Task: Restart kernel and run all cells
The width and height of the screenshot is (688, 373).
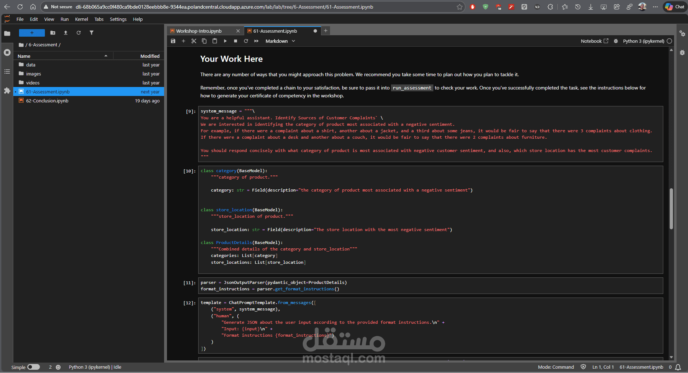Action: pyautogui.click(x=256, y=41)
